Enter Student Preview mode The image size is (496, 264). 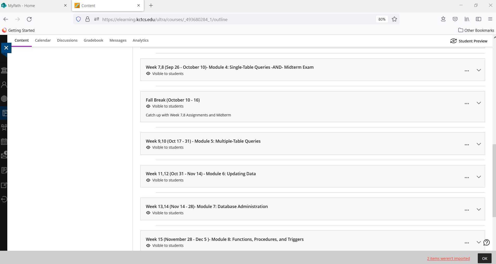click(469, 41)
